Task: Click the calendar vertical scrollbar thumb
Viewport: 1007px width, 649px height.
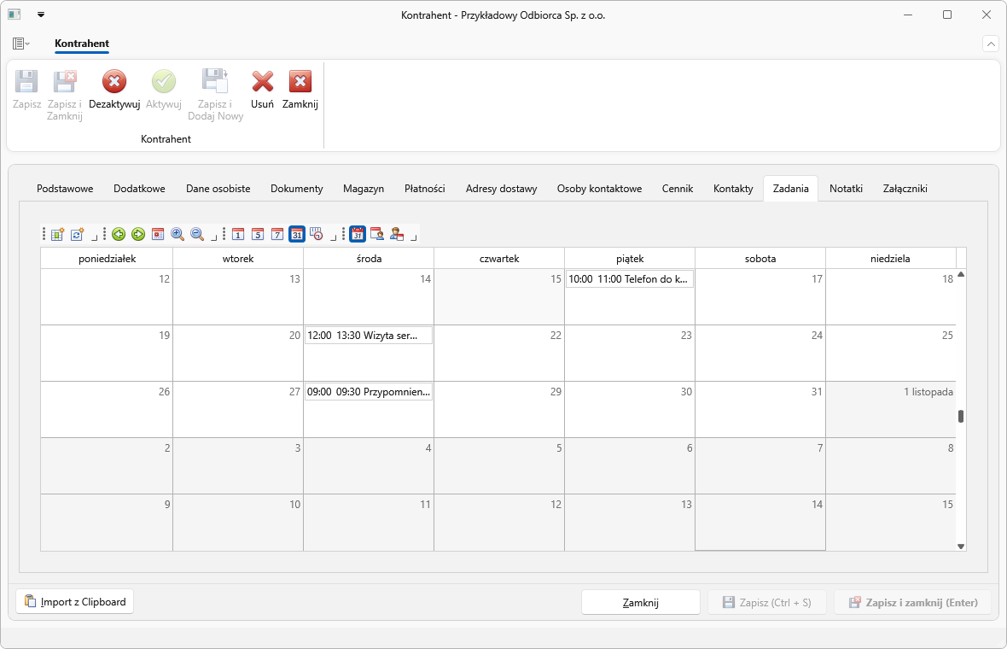Action: tap(961, 417)
